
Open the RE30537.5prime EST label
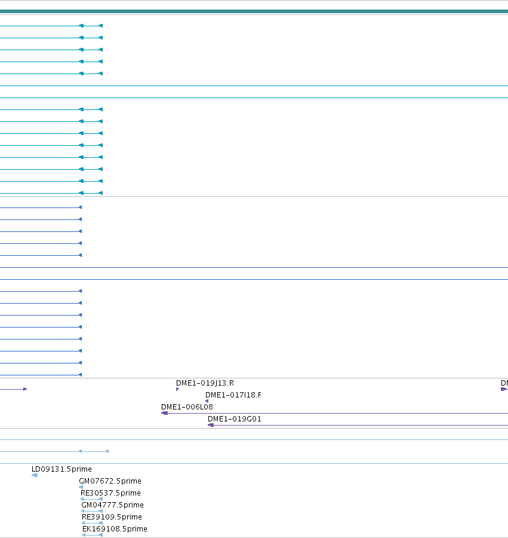pyautogui.click(x=110, y=493)
